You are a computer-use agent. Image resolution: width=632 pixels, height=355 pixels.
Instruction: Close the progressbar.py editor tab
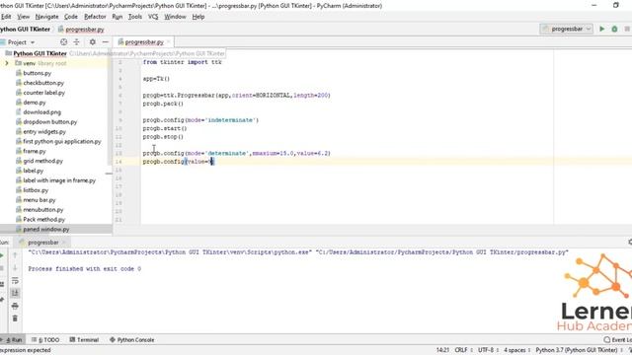click(169, 41)
